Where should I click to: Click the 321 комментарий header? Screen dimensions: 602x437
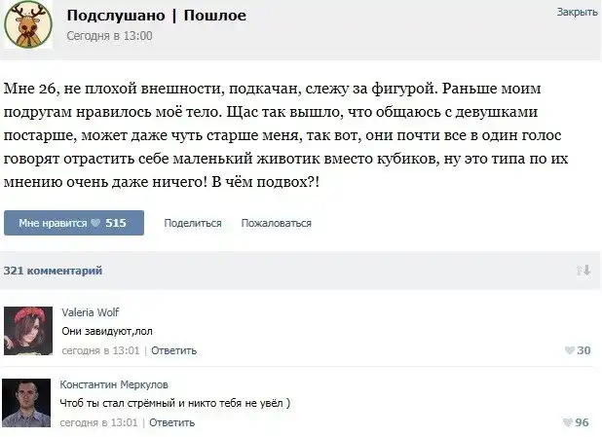(x=53, y=271)
